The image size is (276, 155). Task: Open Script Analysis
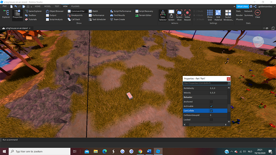[x=54, y=20]
